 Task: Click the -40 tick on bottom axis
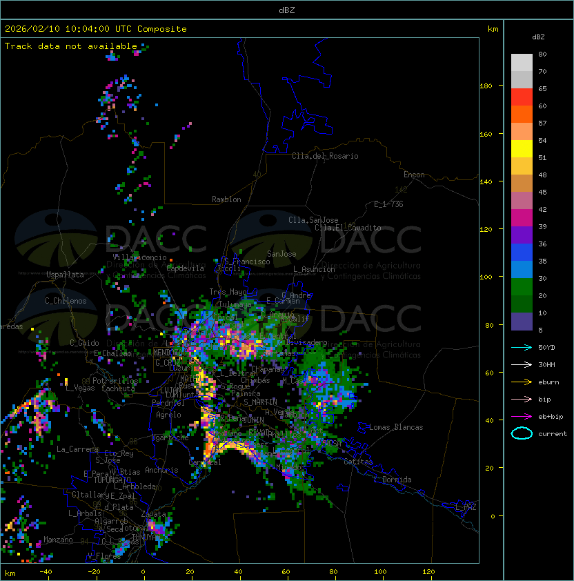[46, 572]
